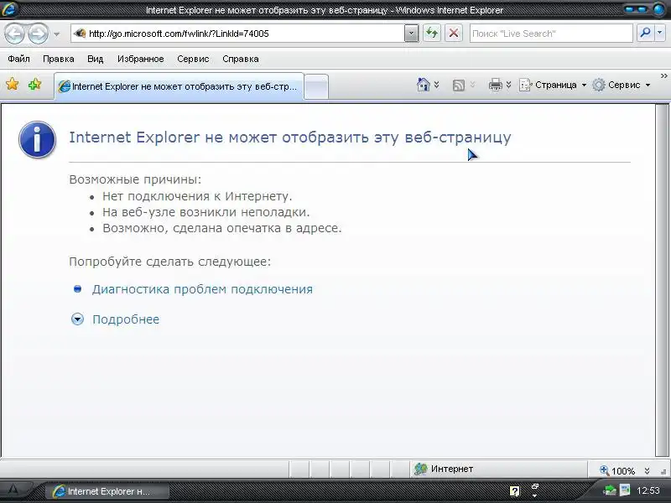Select the Internet Explorer error page tab
The image size is (671, 503).
click(179, 86)
